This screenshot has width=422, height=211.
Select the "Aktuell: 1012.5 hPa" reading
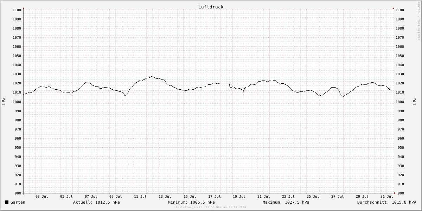(x=96, y=202)
